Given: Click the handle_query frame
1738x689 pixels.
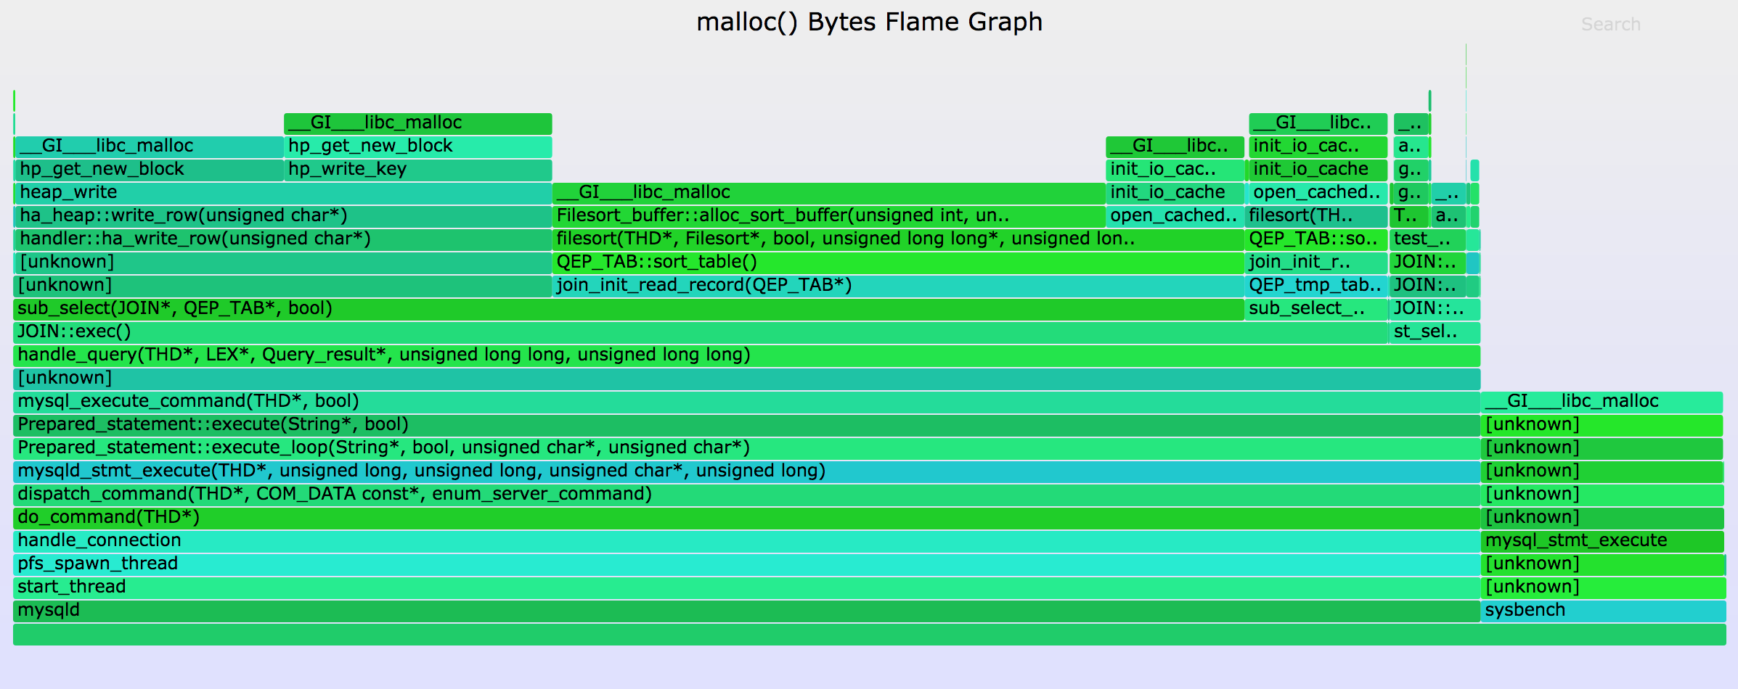Looking at the screenshot, I should [746, 355].
